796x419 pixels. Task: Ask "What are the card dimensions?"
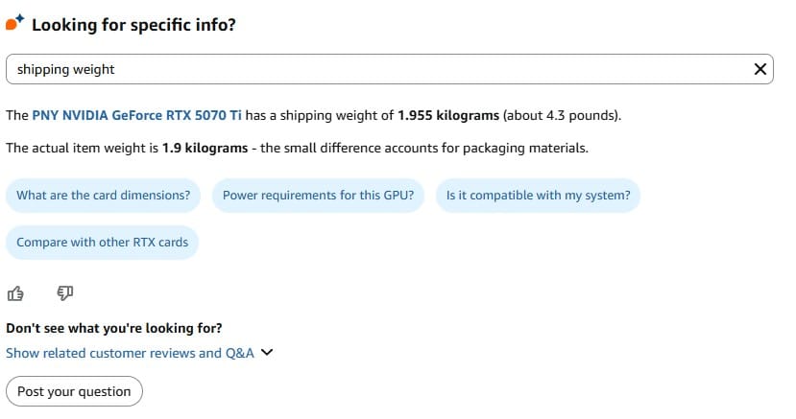coord(104,195)
